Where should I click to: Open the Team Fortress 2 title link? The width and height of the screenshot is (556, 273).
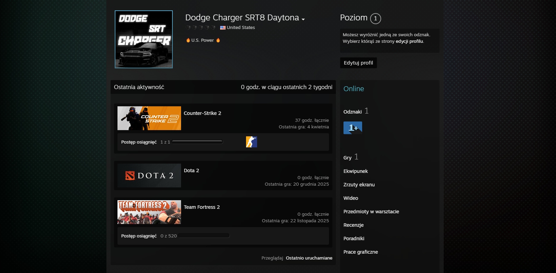coord(202,207)
